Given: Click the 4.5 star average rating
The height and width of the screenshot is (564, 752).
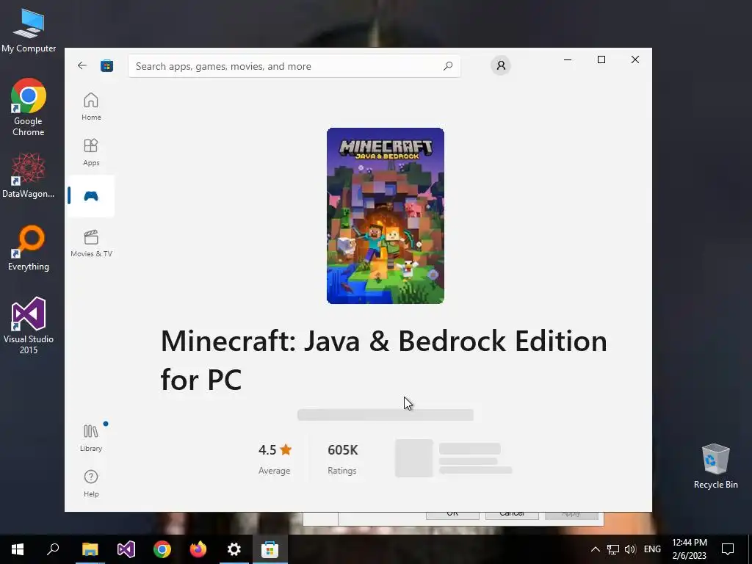Looking at the screenshot, I should [x=275, y=458].
